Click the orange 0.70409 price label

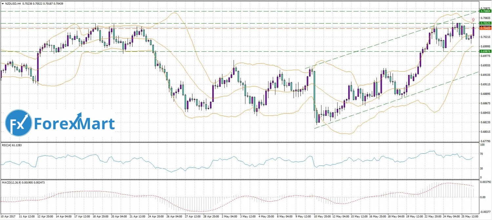tap(485, 28)
